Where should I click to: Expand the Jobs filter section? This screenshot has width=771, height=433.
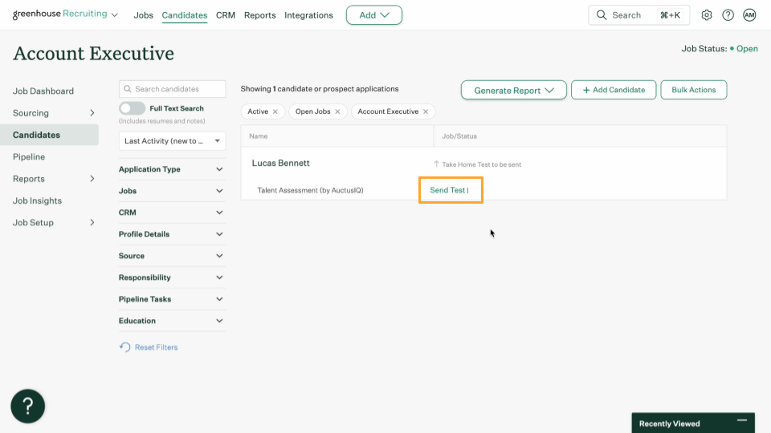(172, 191)
